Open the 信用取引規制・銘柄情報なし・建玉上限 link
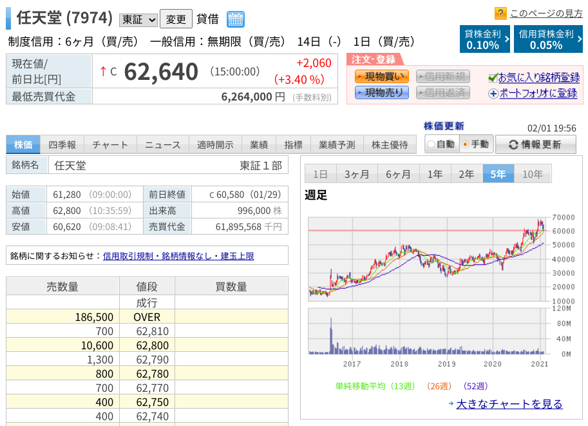 pyautogui.click(x=178, y=256)
